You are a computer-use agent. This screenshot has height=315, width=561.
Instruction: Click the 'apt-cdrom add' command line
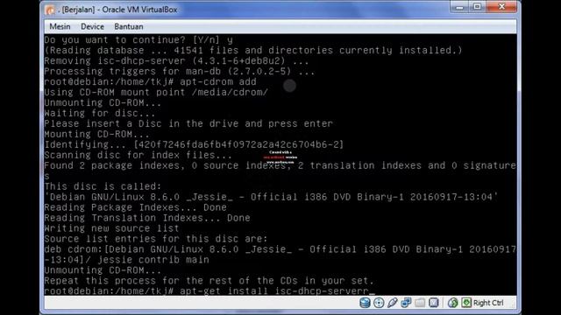150,81
